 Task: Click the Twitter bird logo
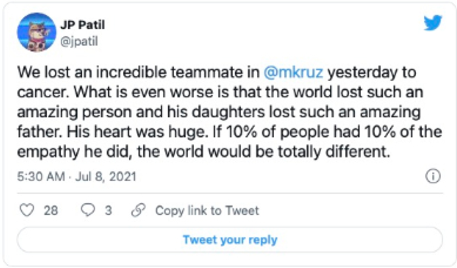433,23
